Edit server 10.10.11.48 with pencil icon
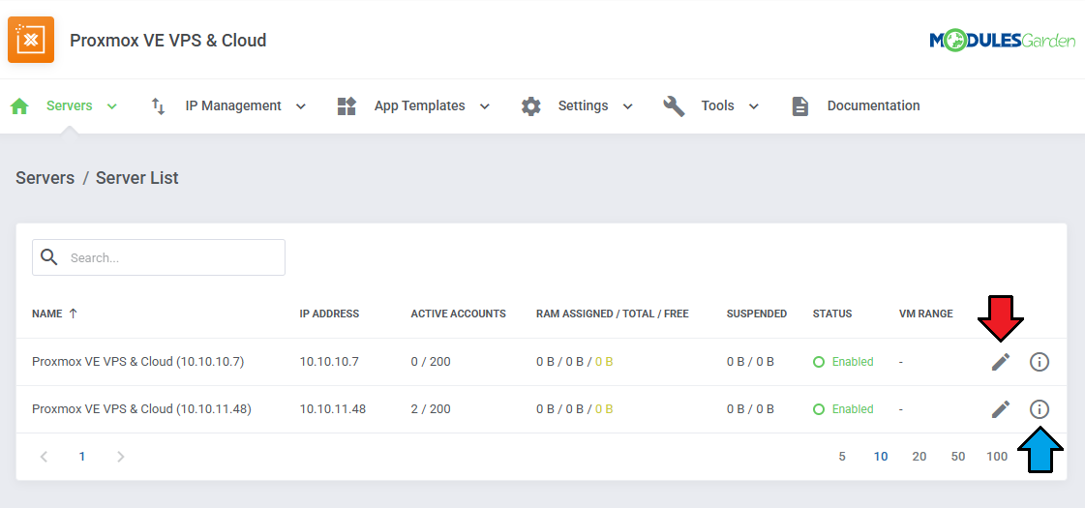Image resolution: width=1085 pixels, height=508 pixels. tap(1001, 409)
